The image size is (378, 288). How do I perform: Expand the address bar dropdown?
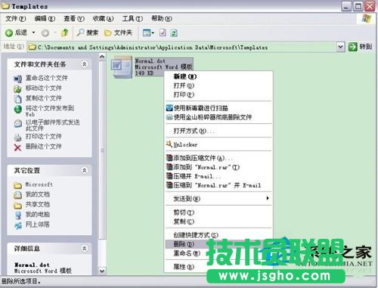340,47
